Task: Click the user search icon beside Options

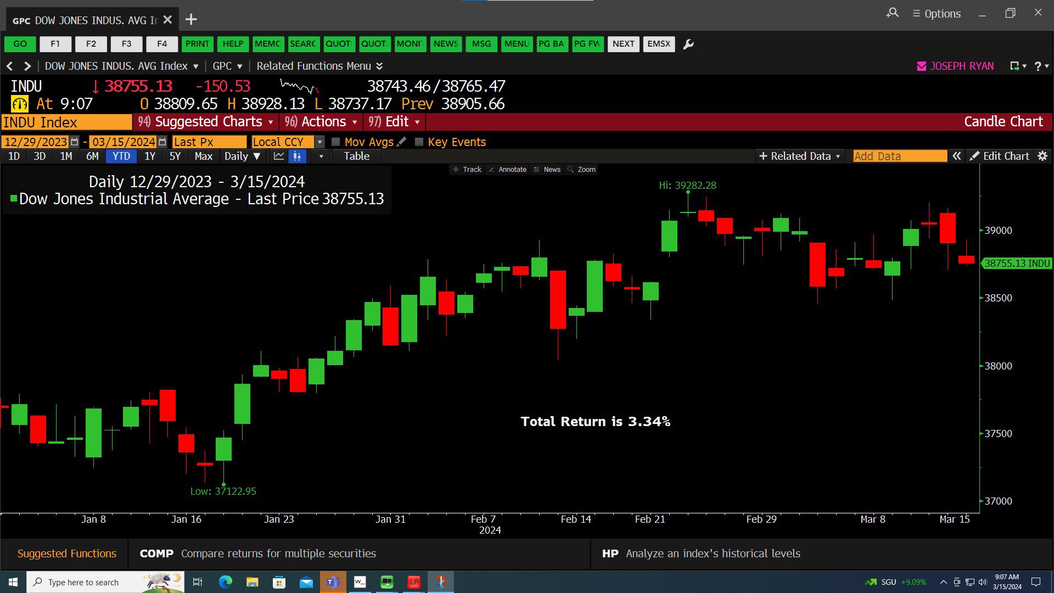Action: click(893, 13)
